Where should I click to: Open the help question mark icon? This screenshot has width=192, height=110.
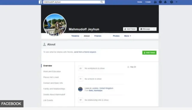[x=172, y=2]
